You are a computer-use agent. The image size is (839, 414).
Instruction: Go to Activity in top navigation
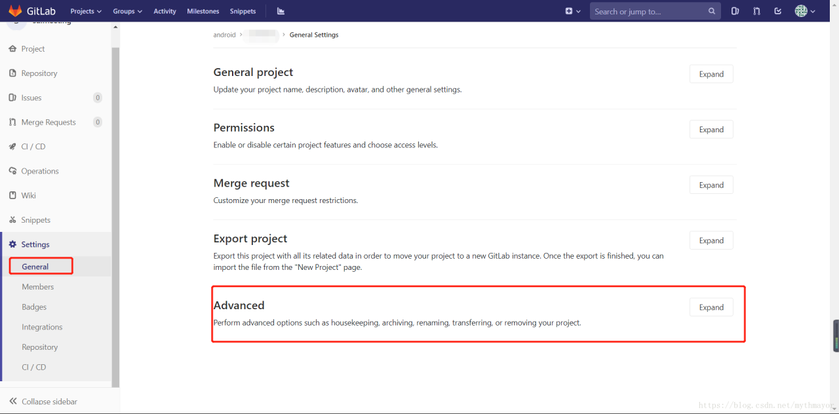[x=165, y=11]
